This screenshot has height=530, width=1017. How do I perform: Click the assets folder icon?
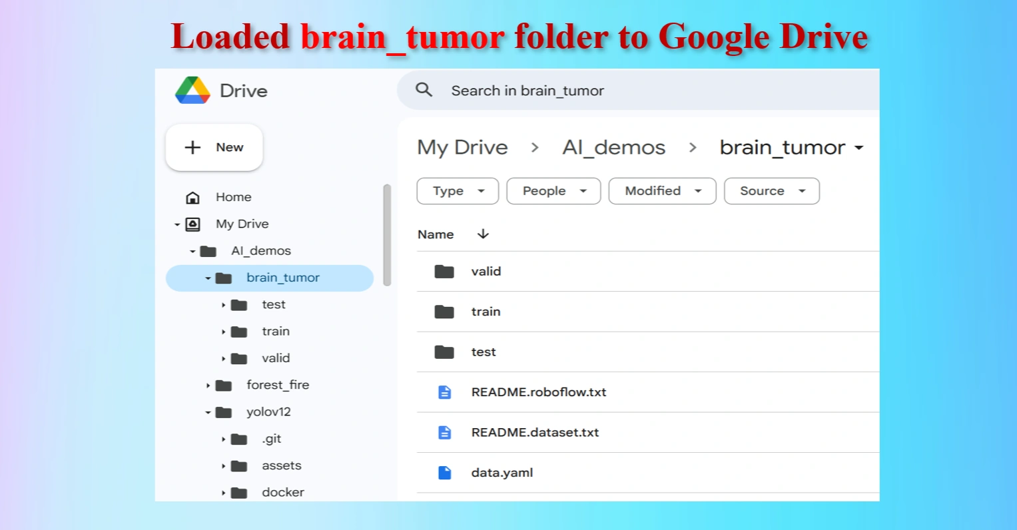[x=239, y=465]
